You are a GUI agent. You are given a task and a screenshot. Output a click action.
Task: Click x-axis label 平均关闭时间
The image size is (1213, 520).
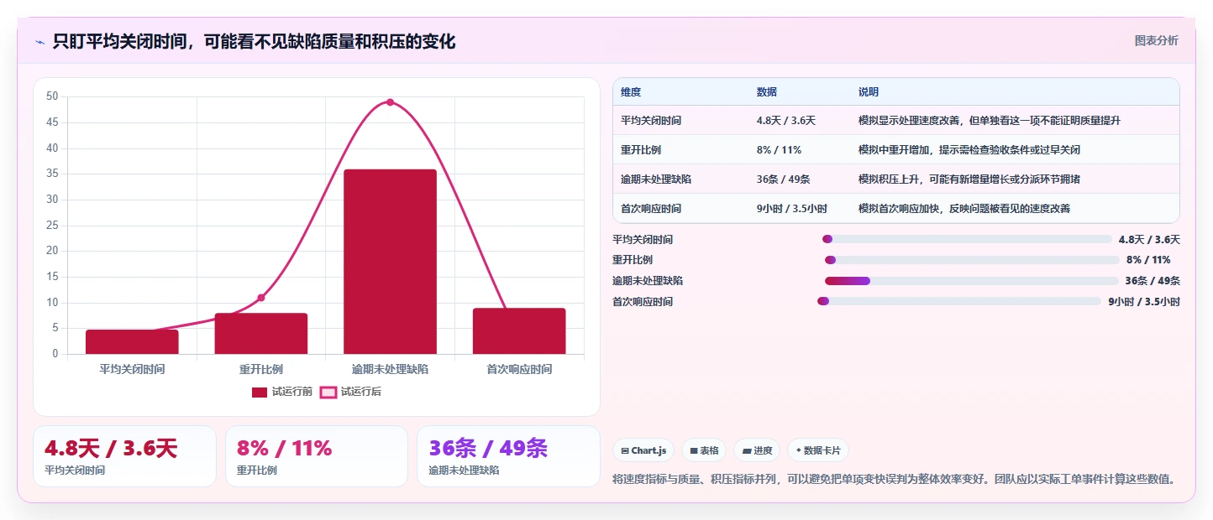pyautogui.click(x=132, y=369)
